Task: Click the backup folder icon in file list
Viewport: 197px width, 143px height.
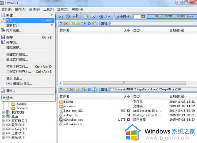Action: tap(62, 102)
